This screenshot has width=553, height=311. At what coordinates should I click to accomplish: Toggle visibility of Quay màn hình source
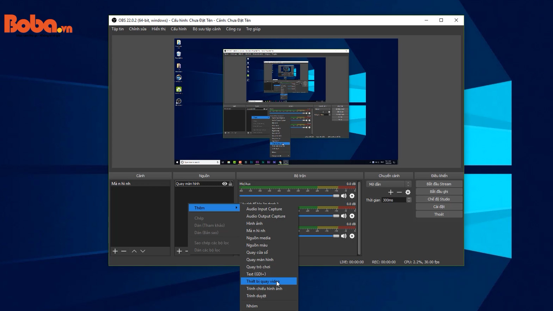click(225, 184)
